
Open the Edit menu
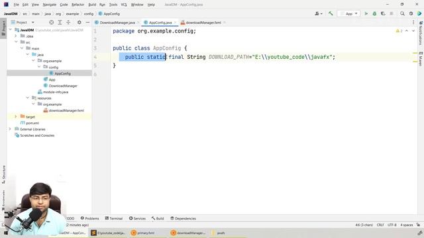point(25,5)
